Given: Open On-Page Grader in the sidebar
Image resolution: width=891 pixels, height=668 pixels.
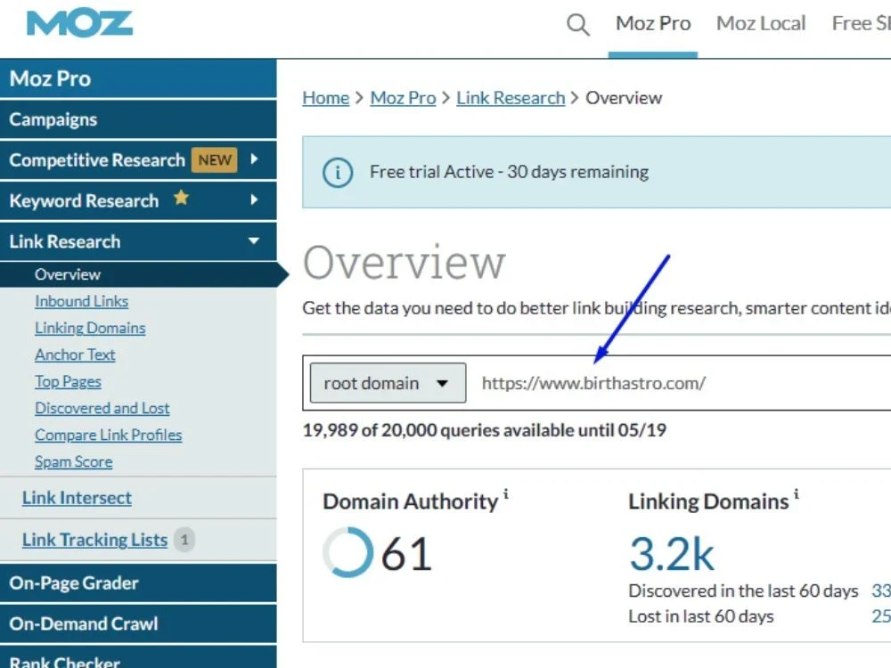Looking at the screenshot, I should pos(138,582).
